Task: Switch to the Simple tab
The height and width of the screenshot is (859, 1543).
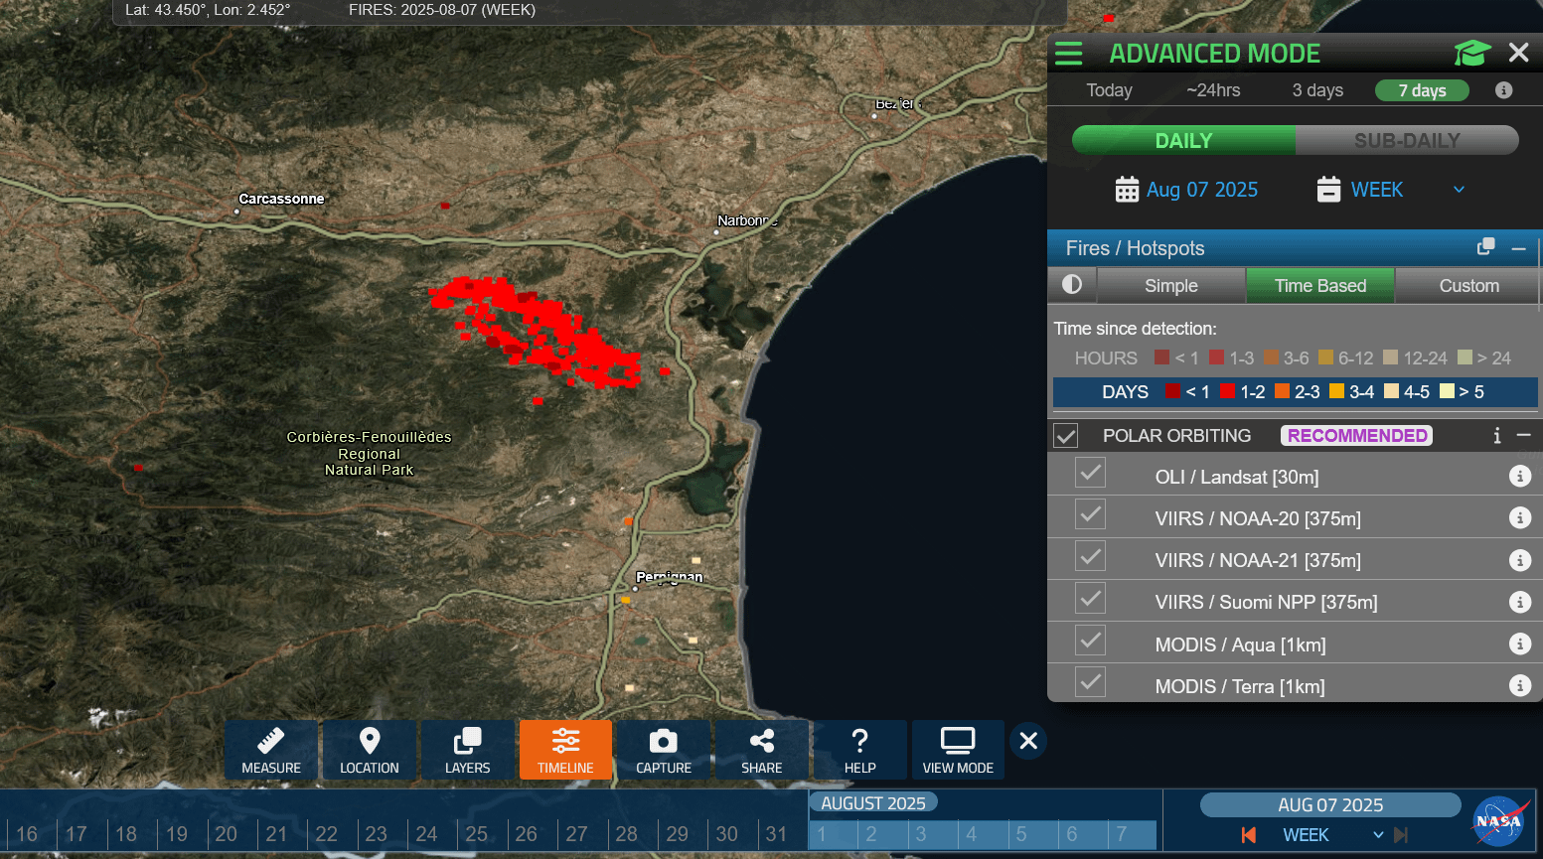Action: [1171, 286]
